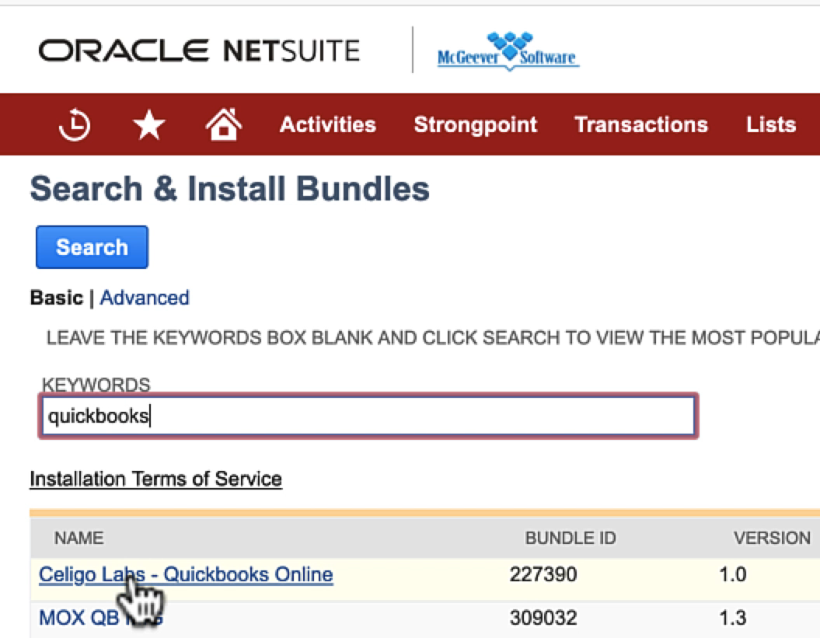Screen dimensions: 820x638
Task: Sort by the BUNDLE ID column header
Action: (571, 538)
